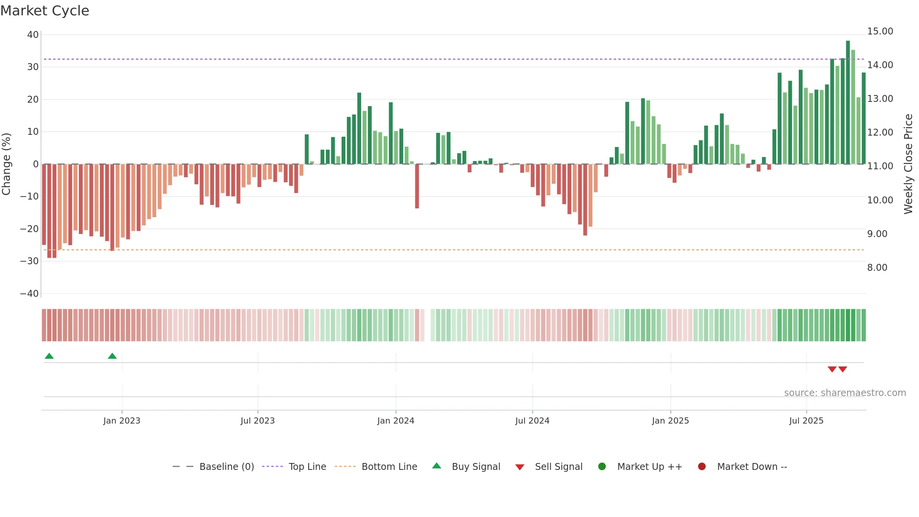Click the red Sell Signal triangle in legend
The width and height of the screenshot is (919, 517).
520,467
